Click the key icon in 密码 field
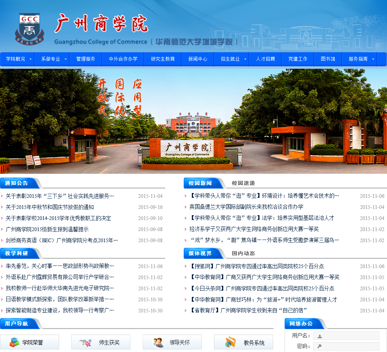387x352 pixels. click(320, 346)
